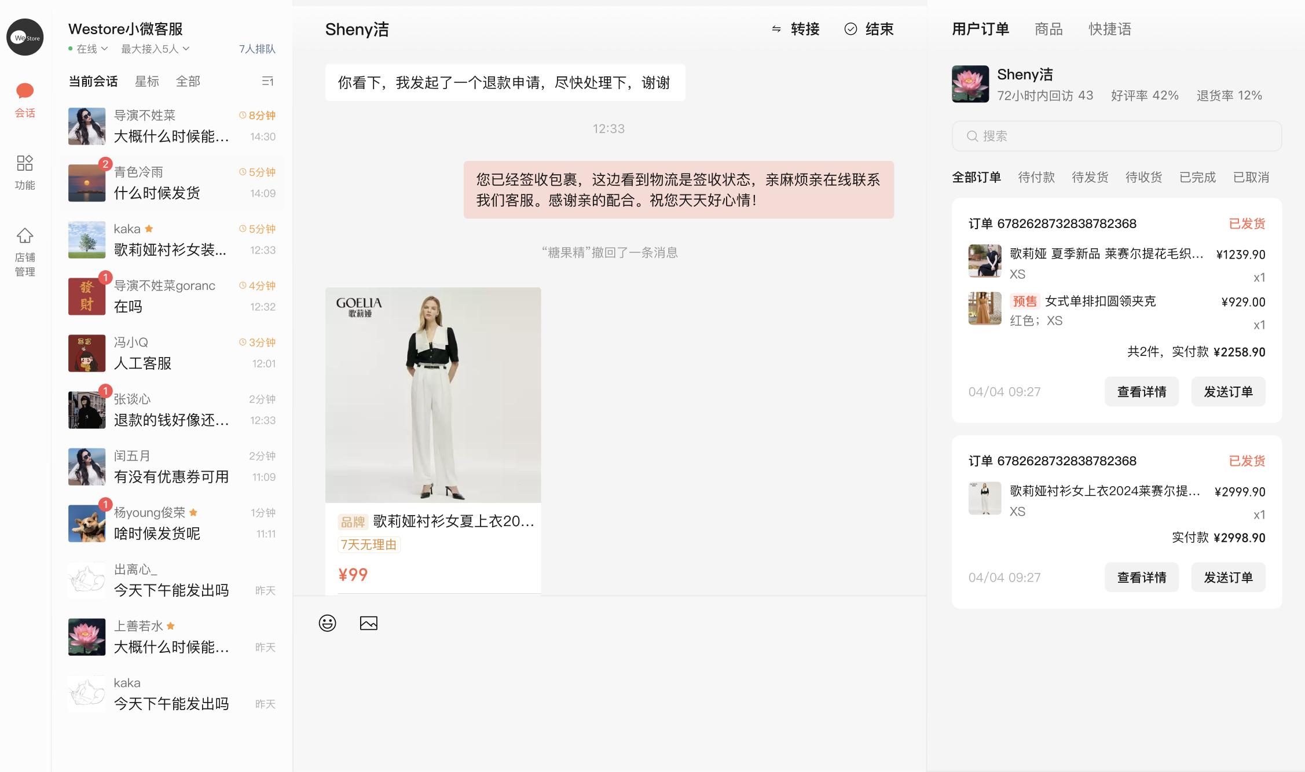Viewport: 1305px width, 772px height.
Task: Click the product title 歌莉娅衬衫女夏上衣 in chat
Action: pyautogui.click(x=453, y=521)
